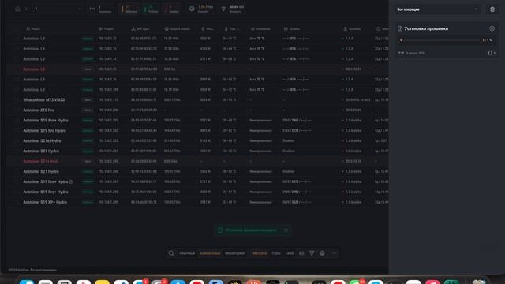Click the firmware install progress bar

[x=440, y=40]
